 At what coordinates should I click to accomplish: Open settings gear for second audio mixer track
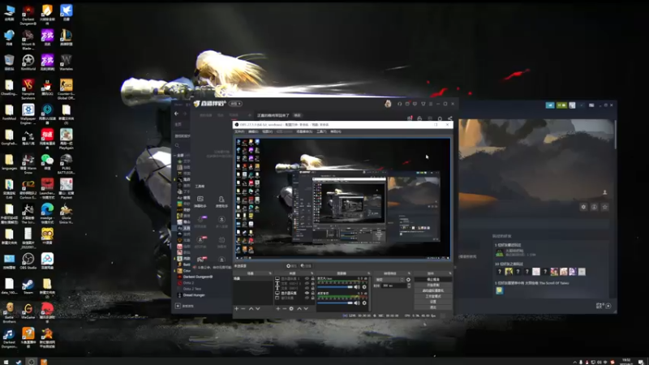[364, 303]
